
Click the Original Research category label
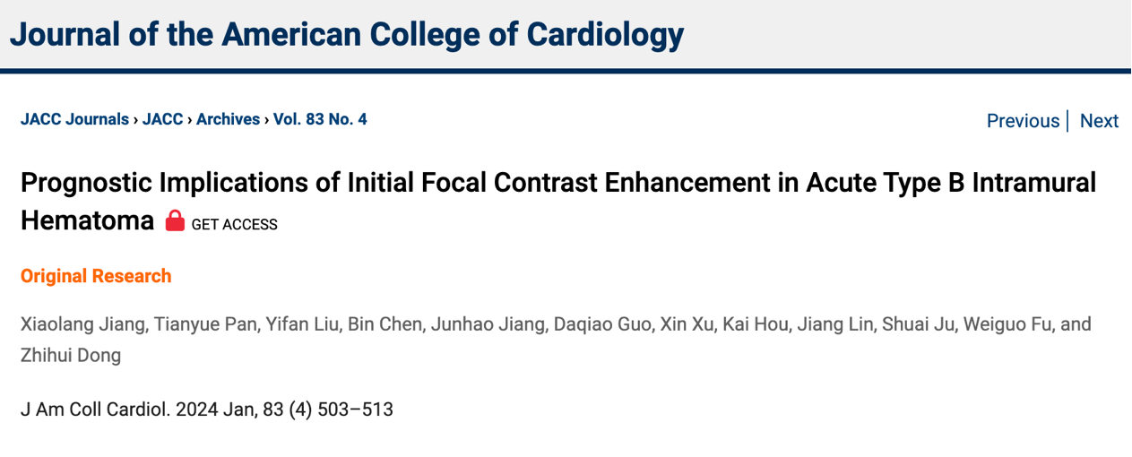96,276
